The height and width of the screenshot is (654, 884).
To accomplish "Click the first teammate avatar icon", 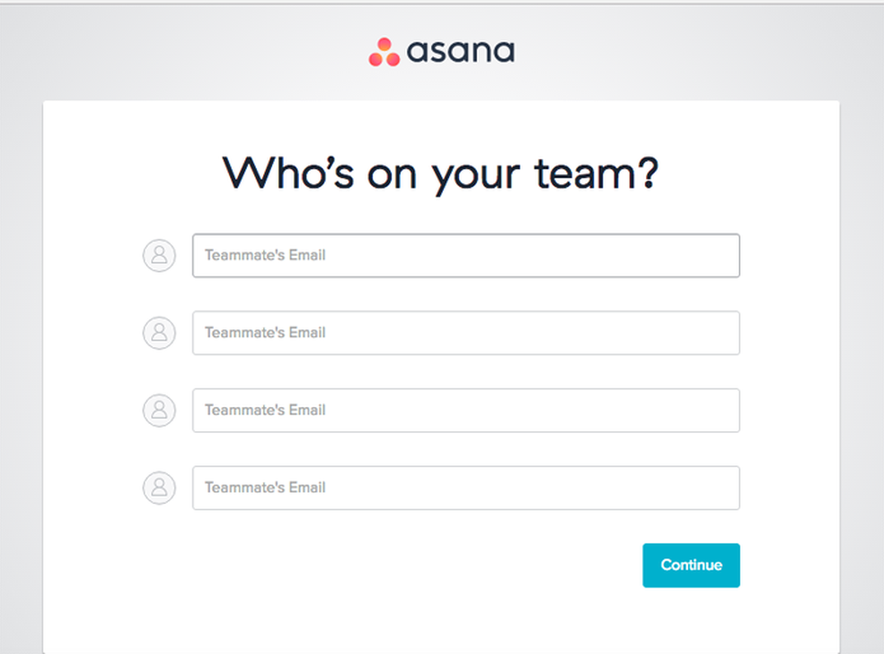I will pyautogui.click(x=159, y=256).
